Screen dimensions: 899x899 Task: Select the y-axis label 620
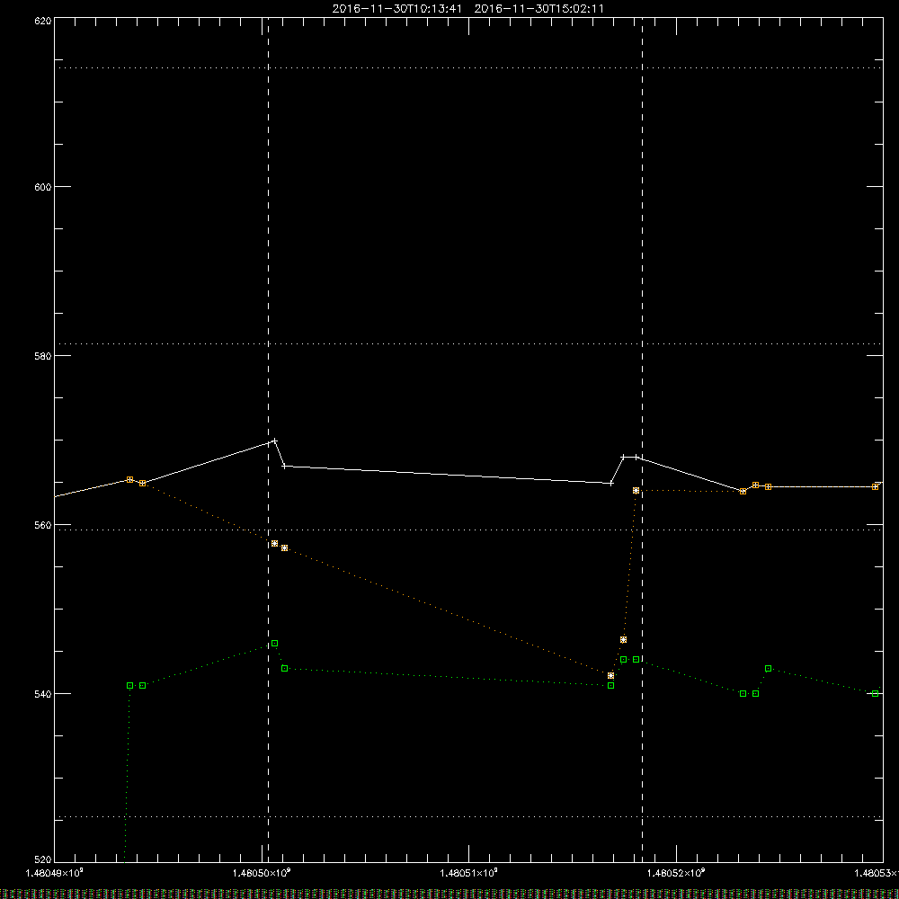tap(43, 22)
